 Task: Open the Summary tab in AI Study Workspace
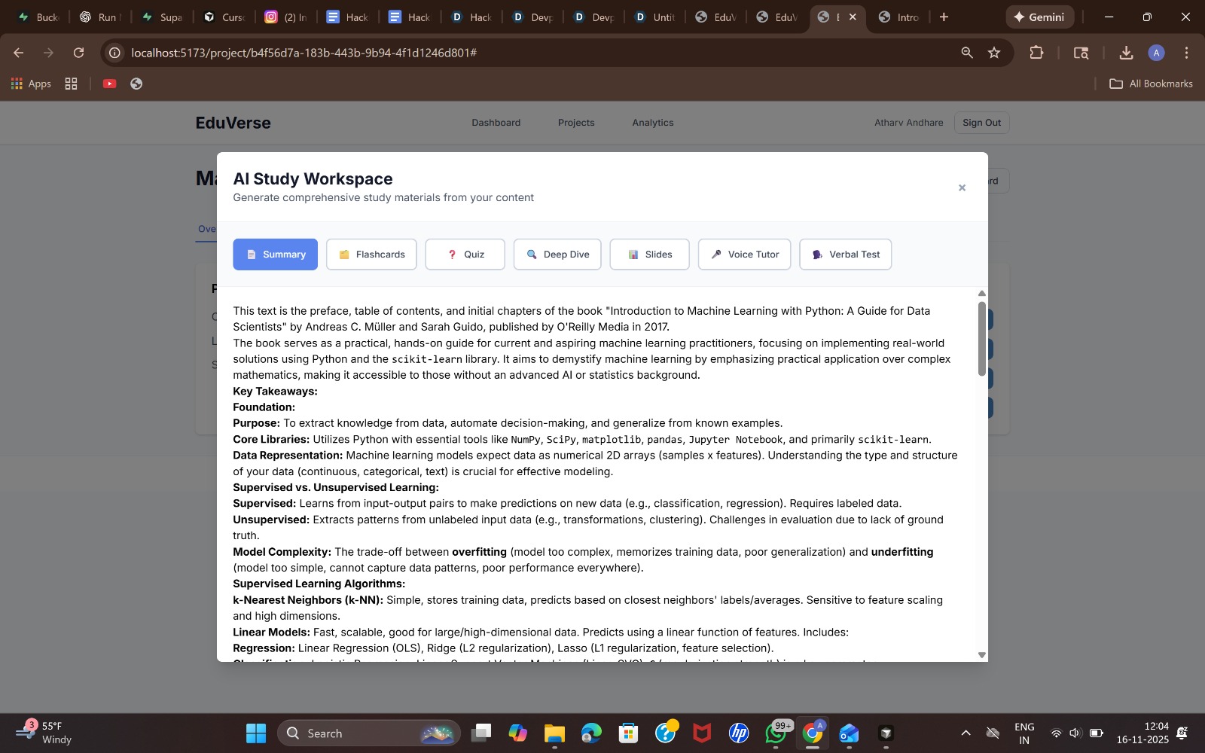[275, 255]
